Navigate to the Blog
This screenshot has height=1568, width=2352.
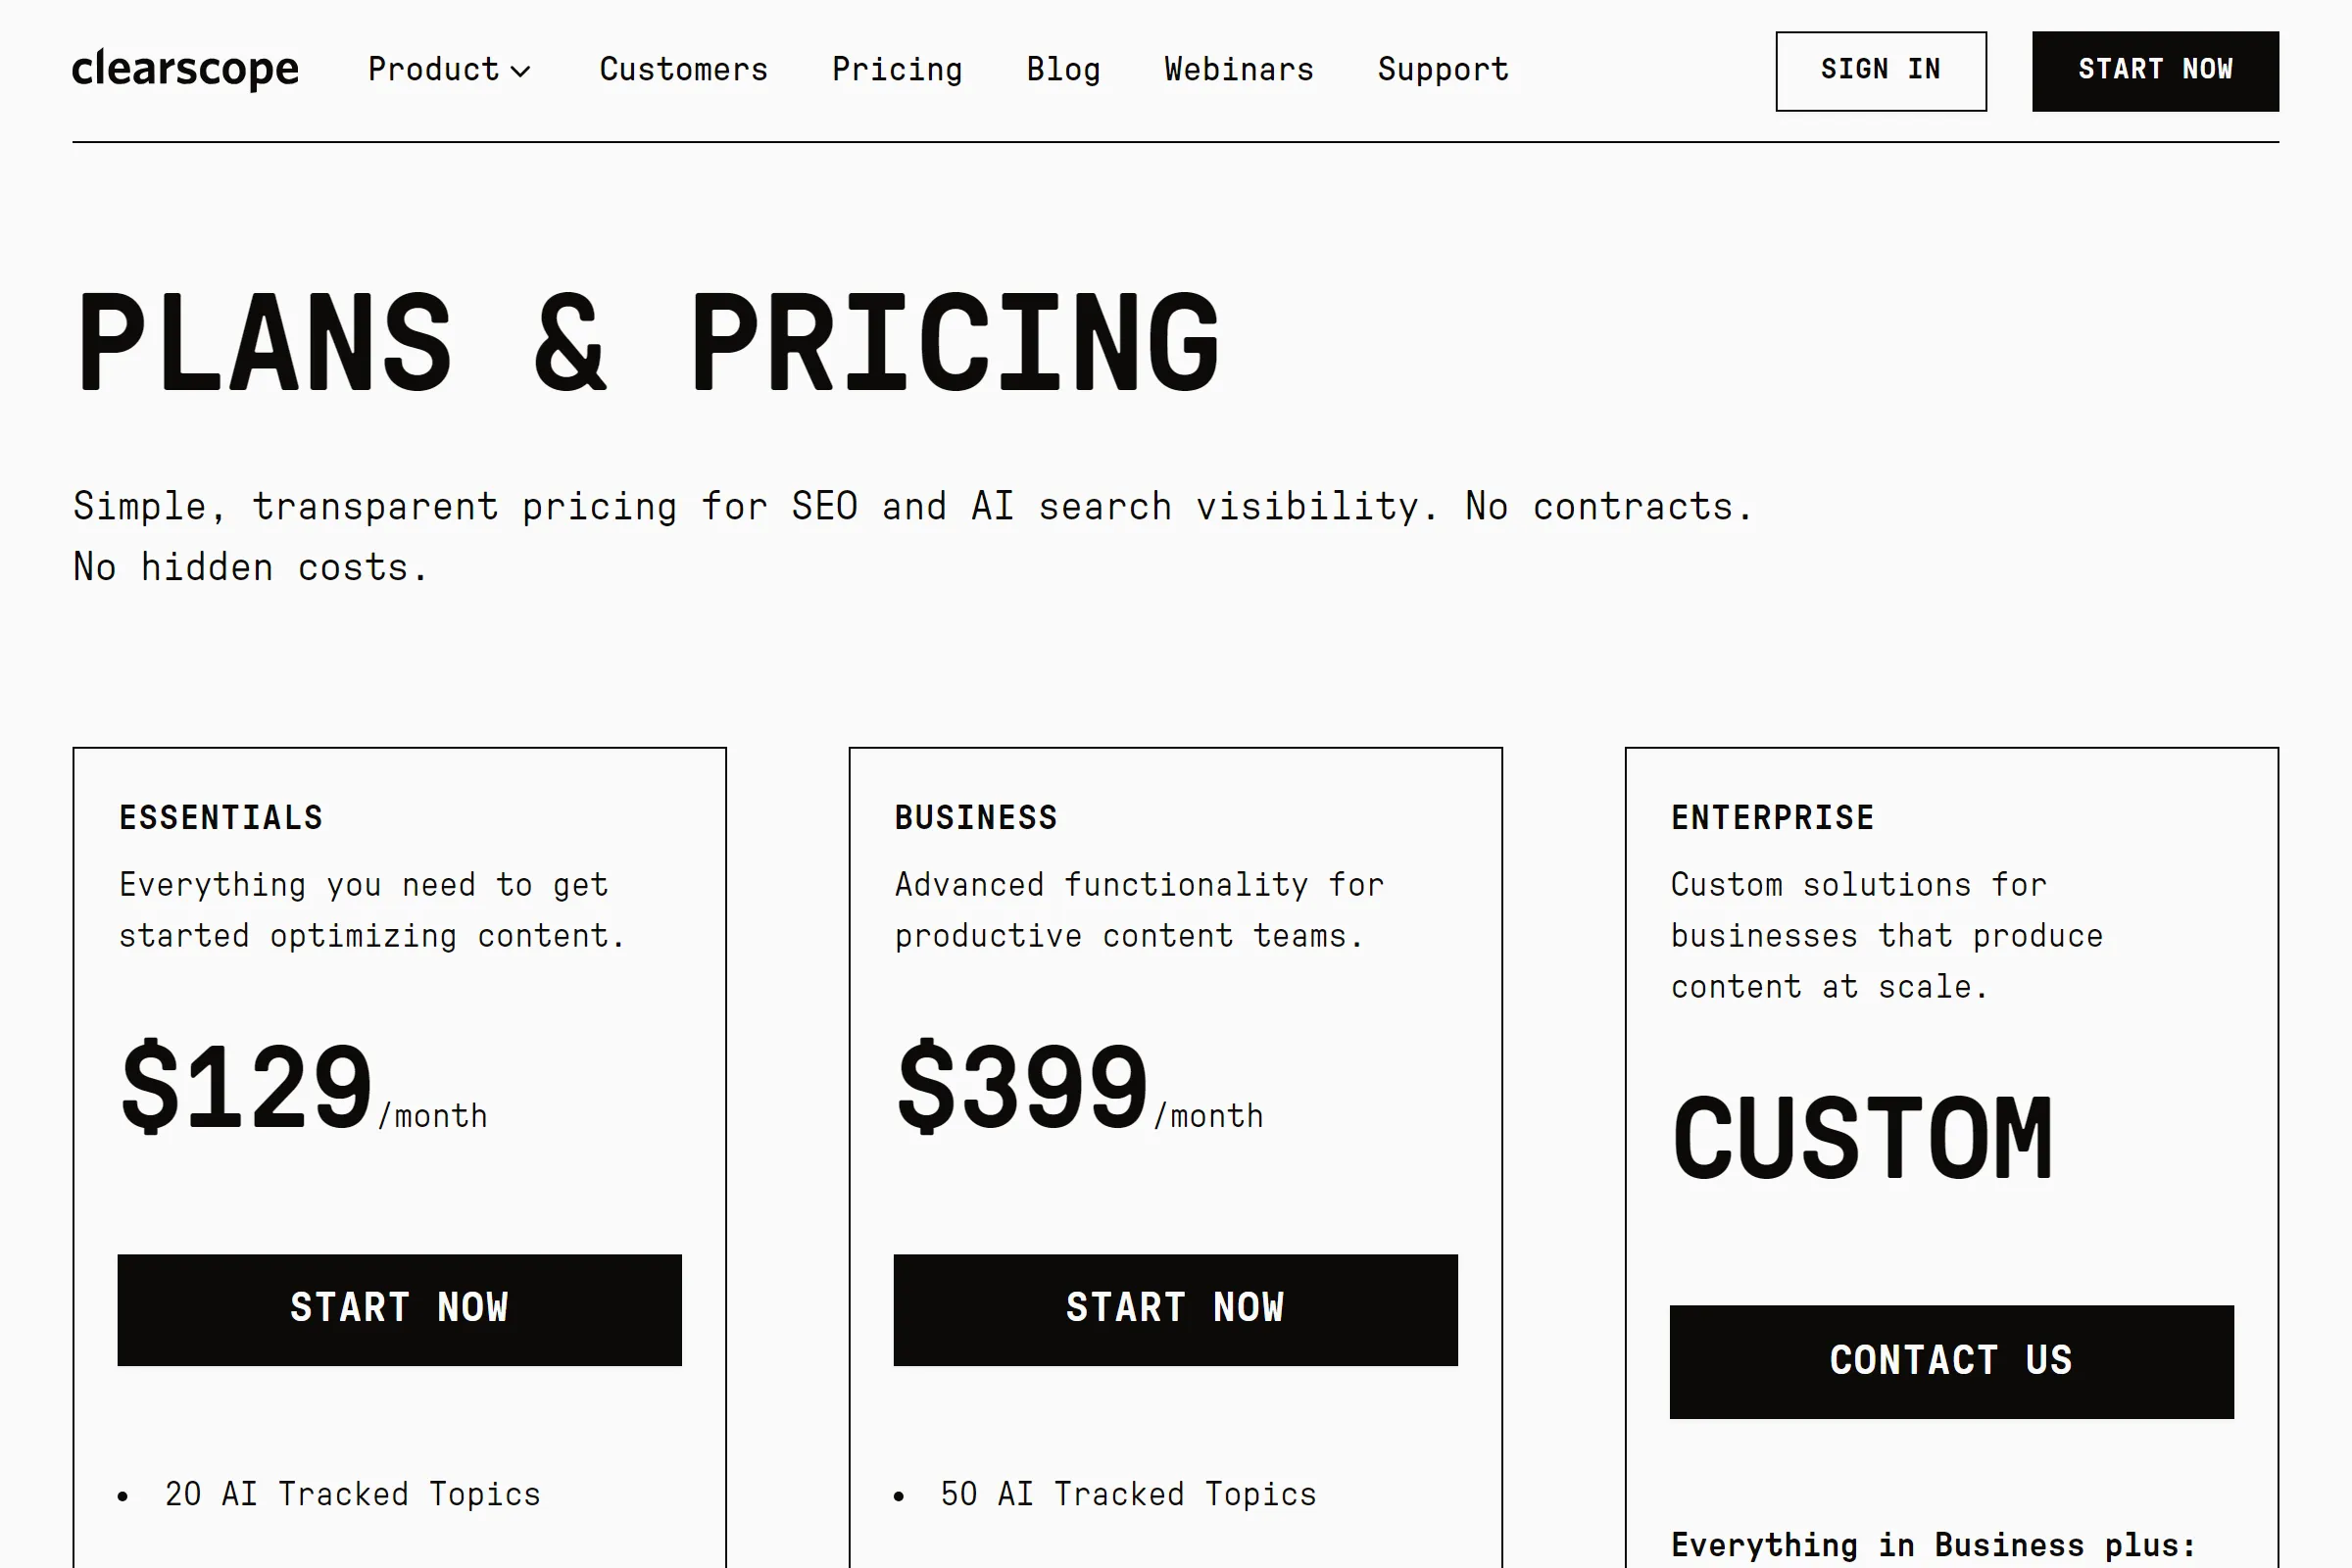pos(1063,70)
